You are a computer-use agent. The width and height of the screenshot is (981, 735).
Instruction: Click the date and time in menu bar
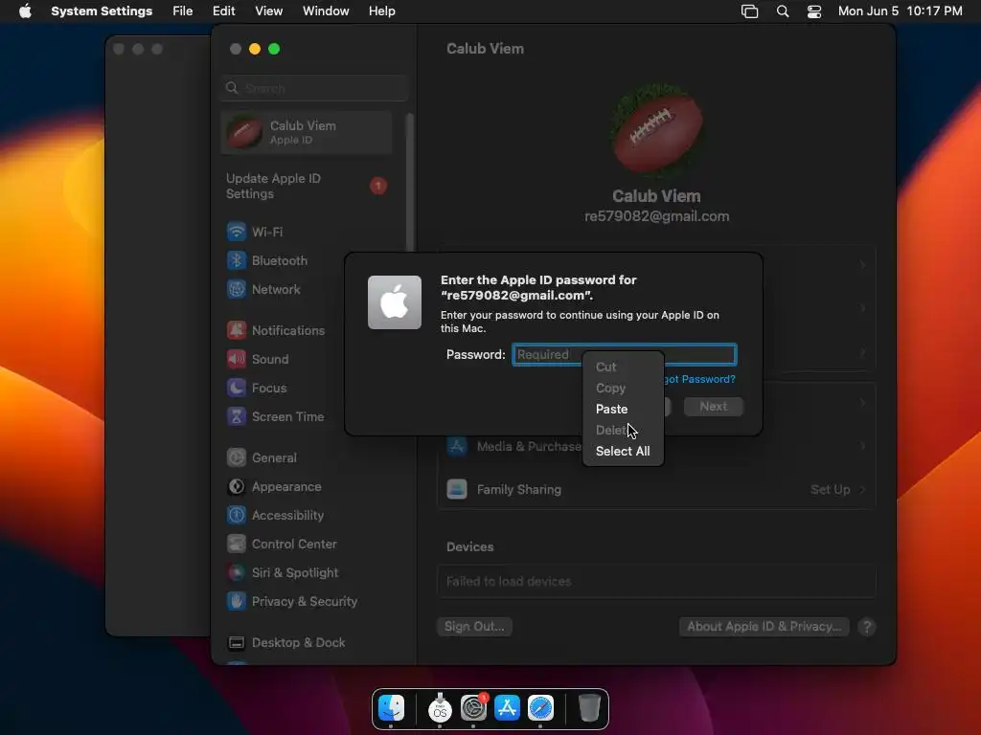pos(900,11)
